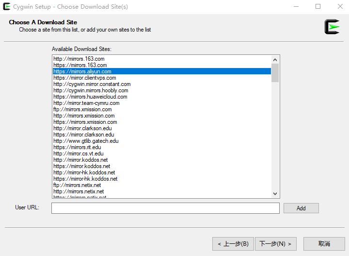Select https://mirror.clarkson.edu site
Viewport: 349px width, 256px height.
(x=162, y=135)
